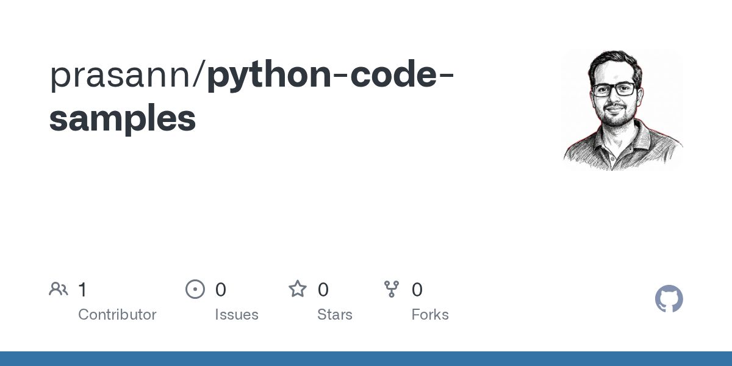The width and height of the screenshot is (732, 366).
Task: Click the Forks label
Action: (430, 315)
